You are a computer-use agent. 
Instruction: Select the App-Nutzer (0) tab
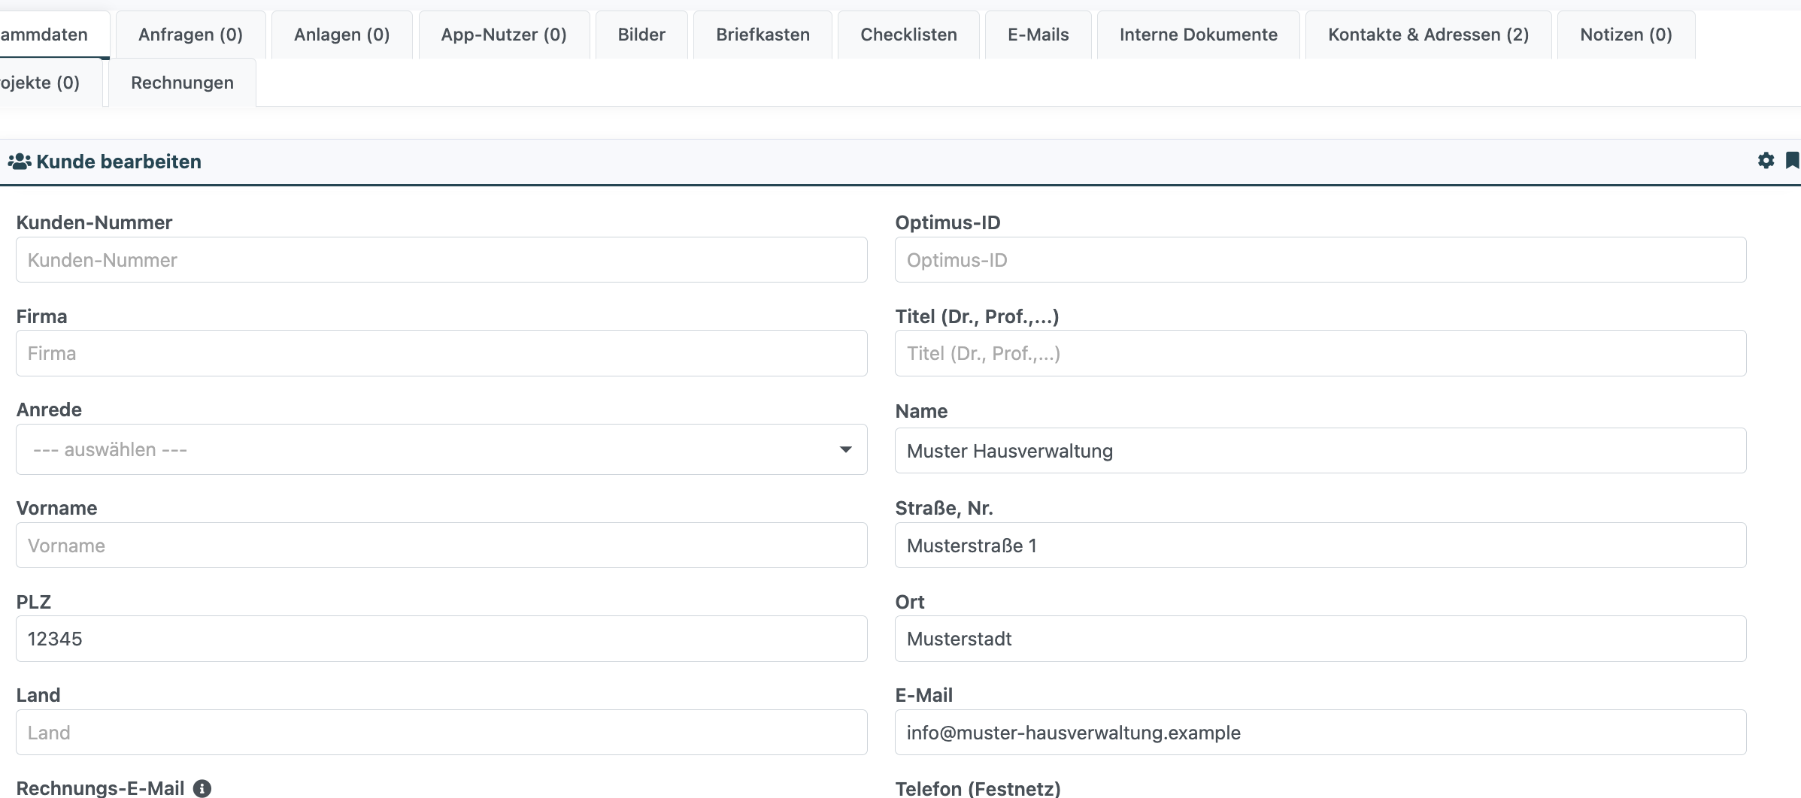(x=504, y=35)
